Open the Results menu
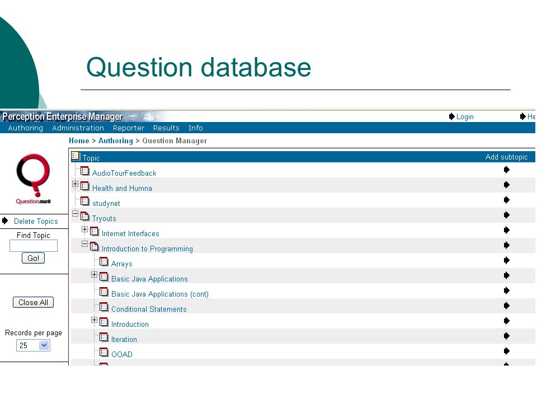Image resolution: width=537 pixels, height=403 pixels. [166, 128]
